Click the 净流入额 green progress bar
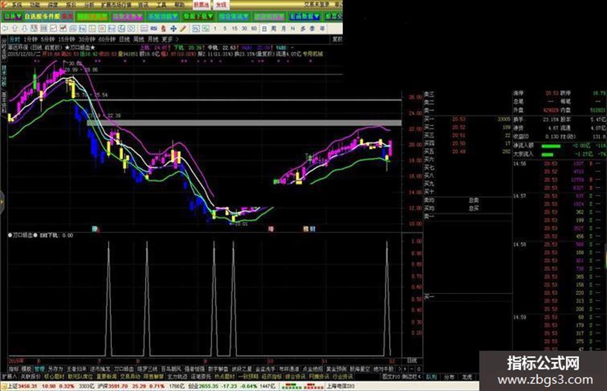The height and width of the screenshot is (391, 607). click(x=551, y=146)
